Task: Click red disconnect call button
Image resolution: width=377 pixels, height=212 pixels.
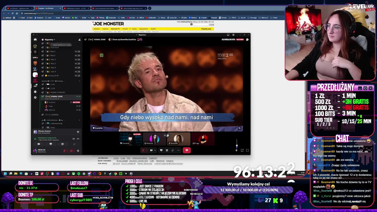Action: [x=187, y=150]
